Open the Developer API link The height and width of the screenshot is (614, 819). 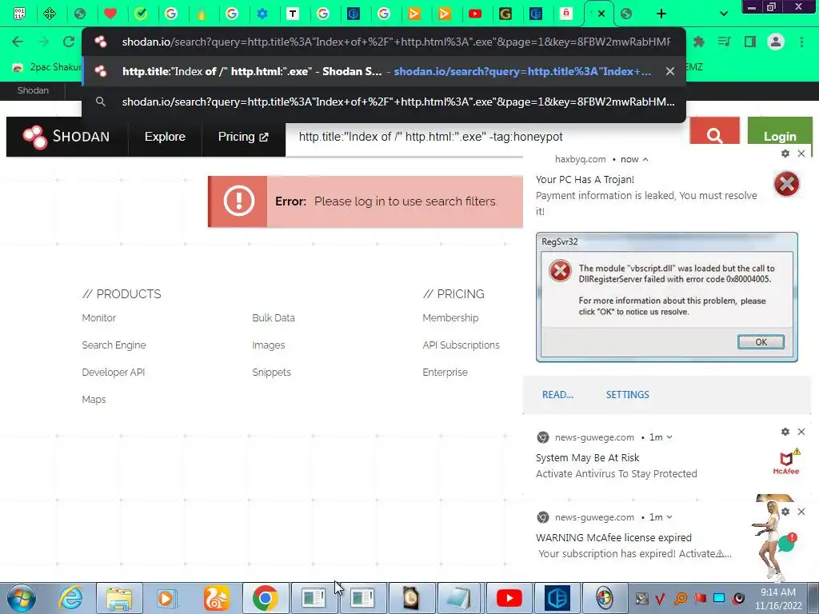(114, 373)
